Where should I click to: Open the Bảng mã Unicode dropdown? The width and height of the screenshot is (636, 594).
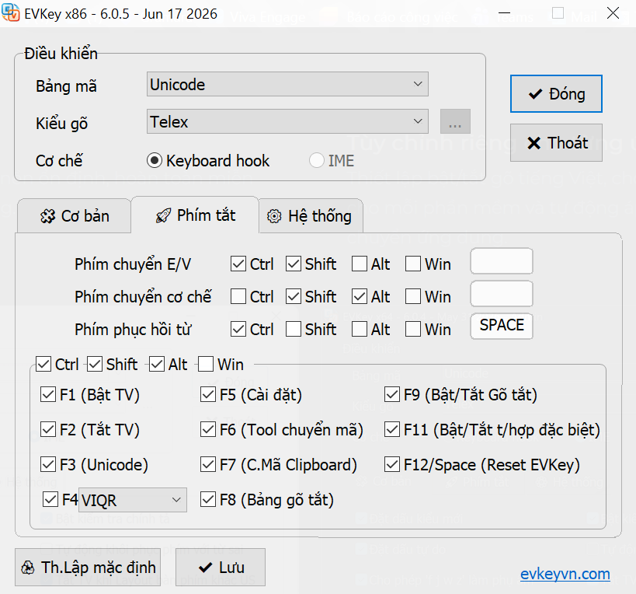tap(287, 85)
